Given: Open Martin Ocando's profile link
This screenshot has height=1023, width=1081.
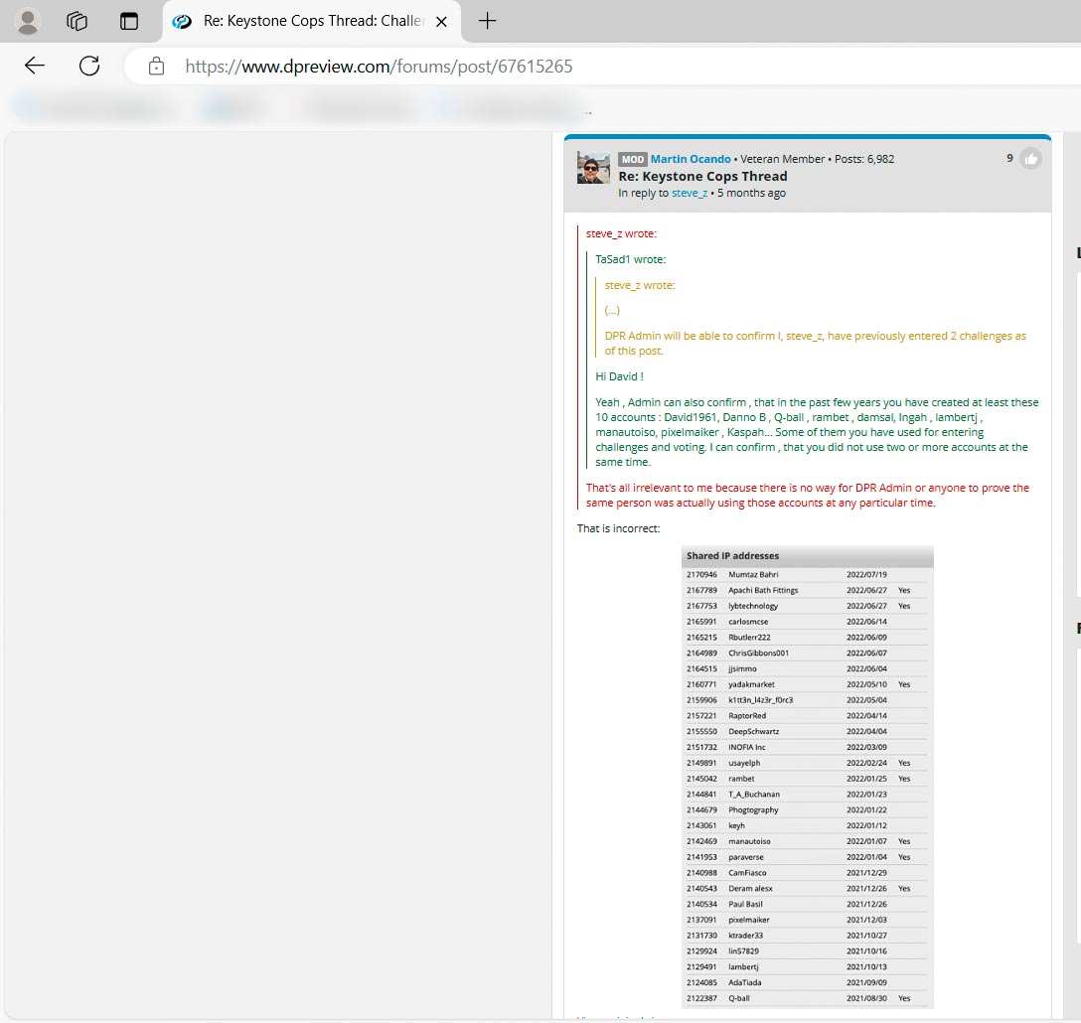Looking at the screenshot, I should [x=691, y=159].
